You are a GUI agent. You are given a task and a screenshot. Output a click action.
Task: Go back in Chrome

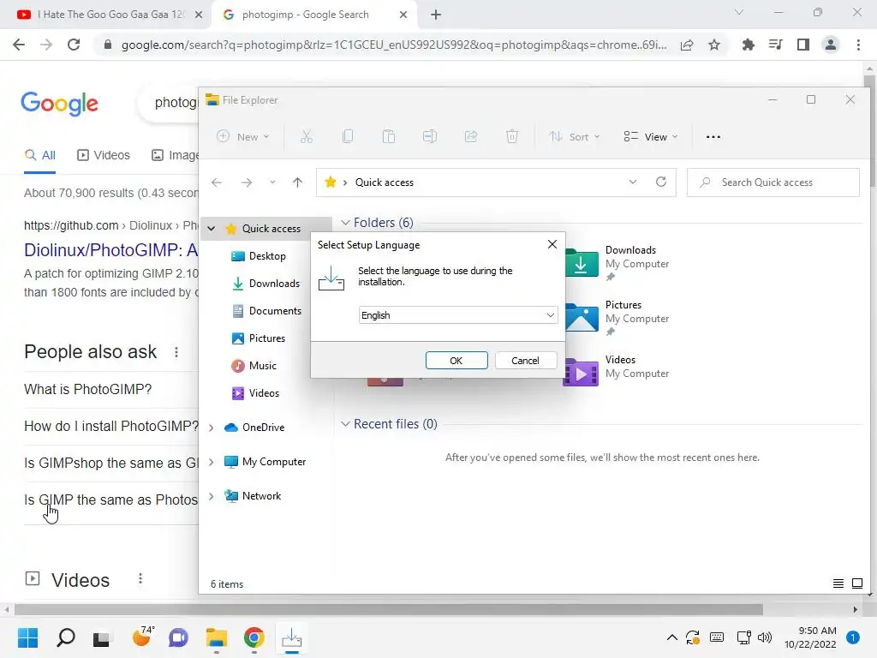click(19, 45)
